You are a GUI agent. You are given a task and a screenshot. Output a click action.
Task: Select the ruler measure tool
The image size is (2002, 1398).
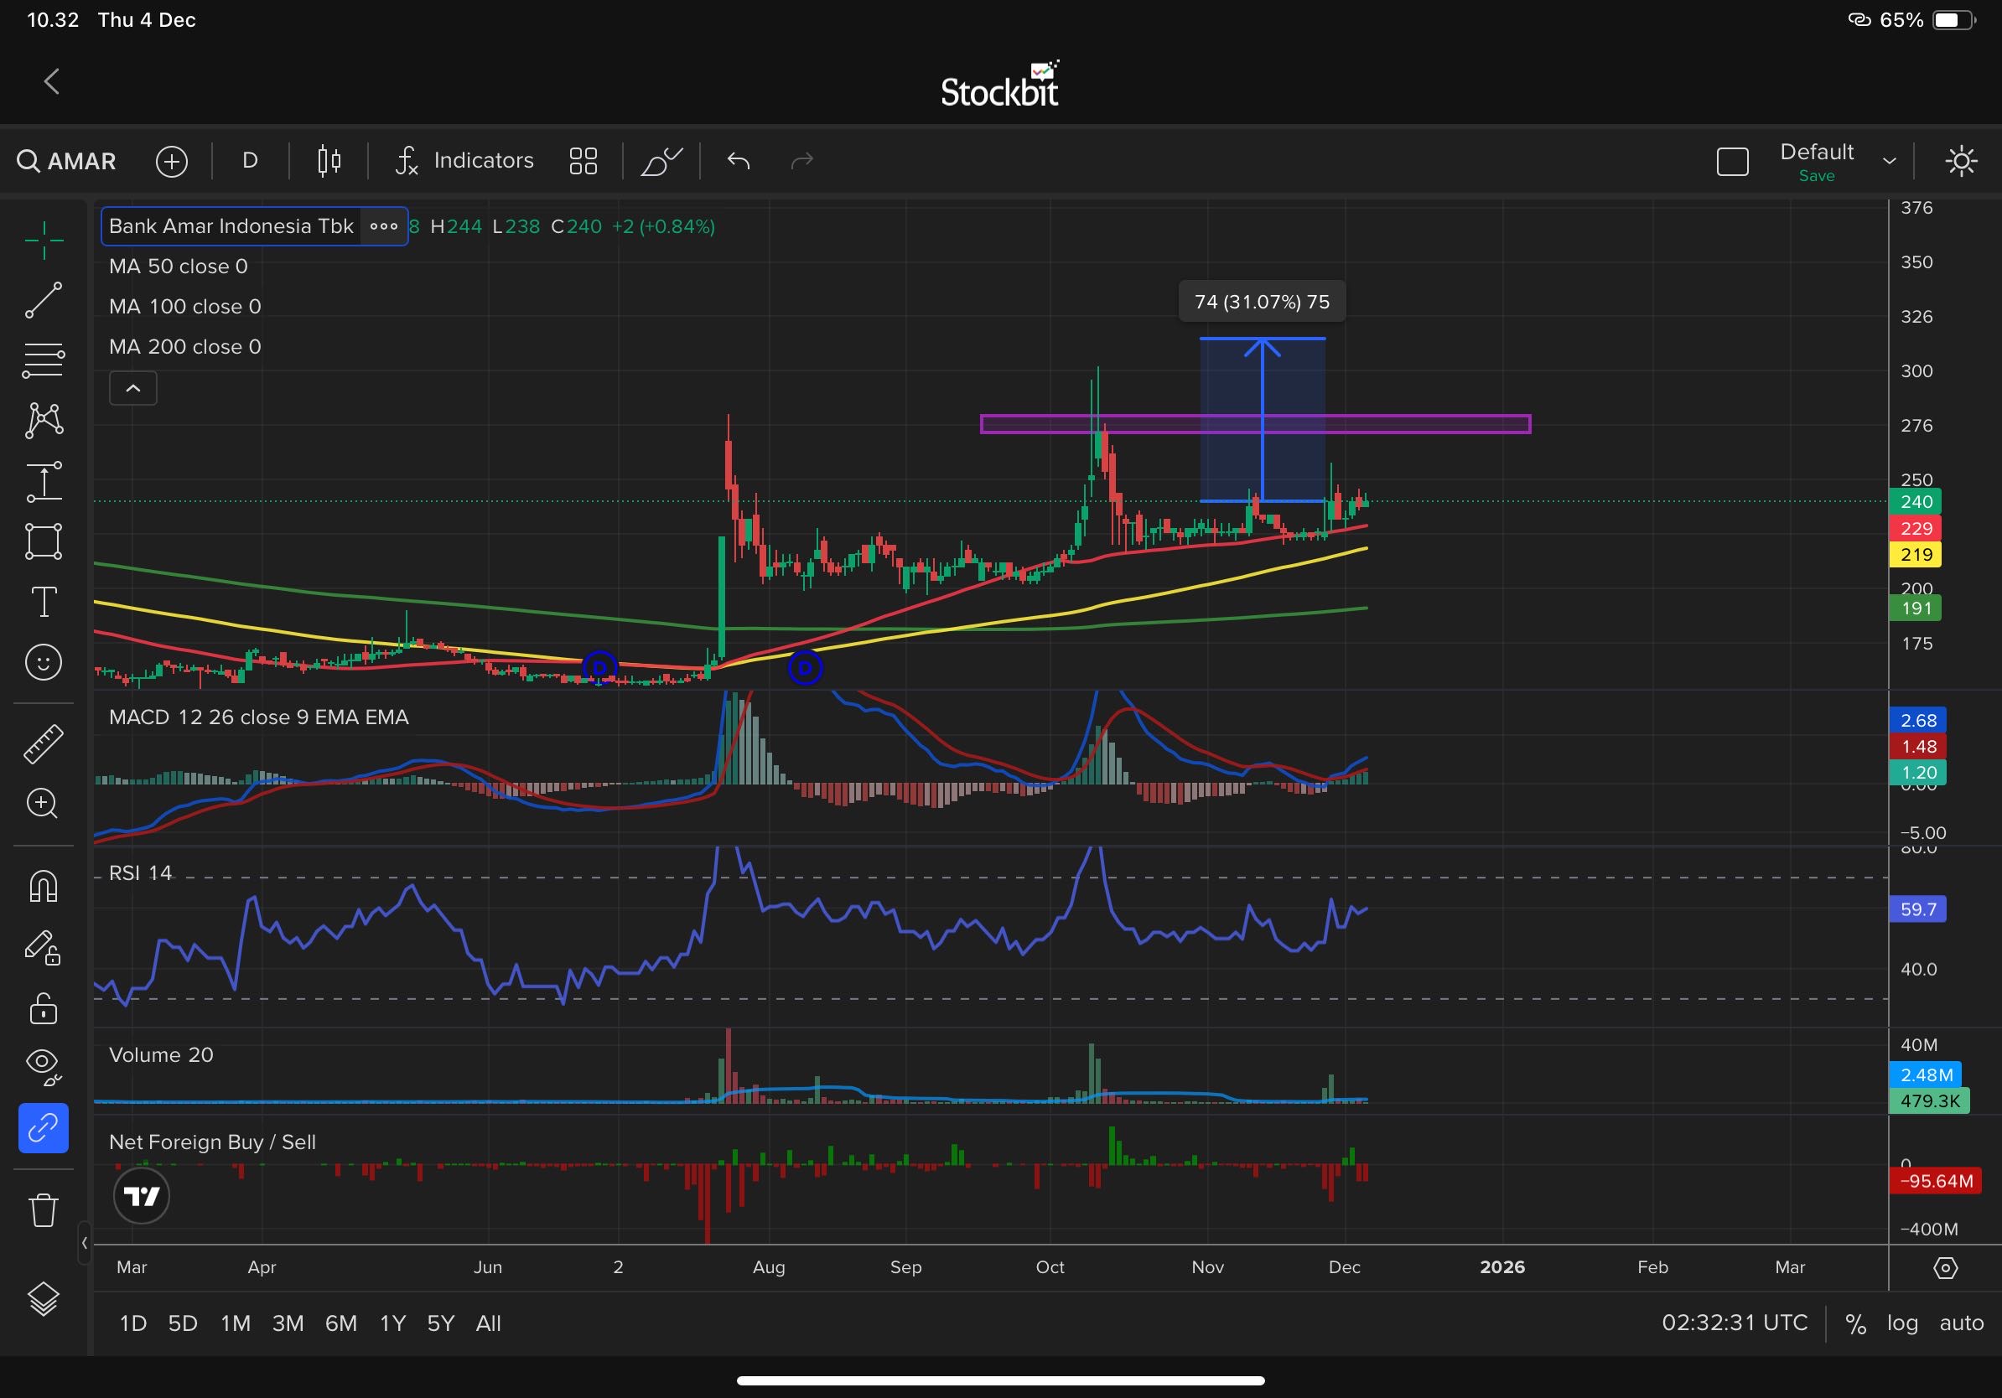click(x=43, y=744)
